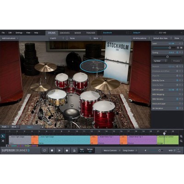Click the timeline playhead marker
Viewport: 184px width, 184px height.
(164, 134)
